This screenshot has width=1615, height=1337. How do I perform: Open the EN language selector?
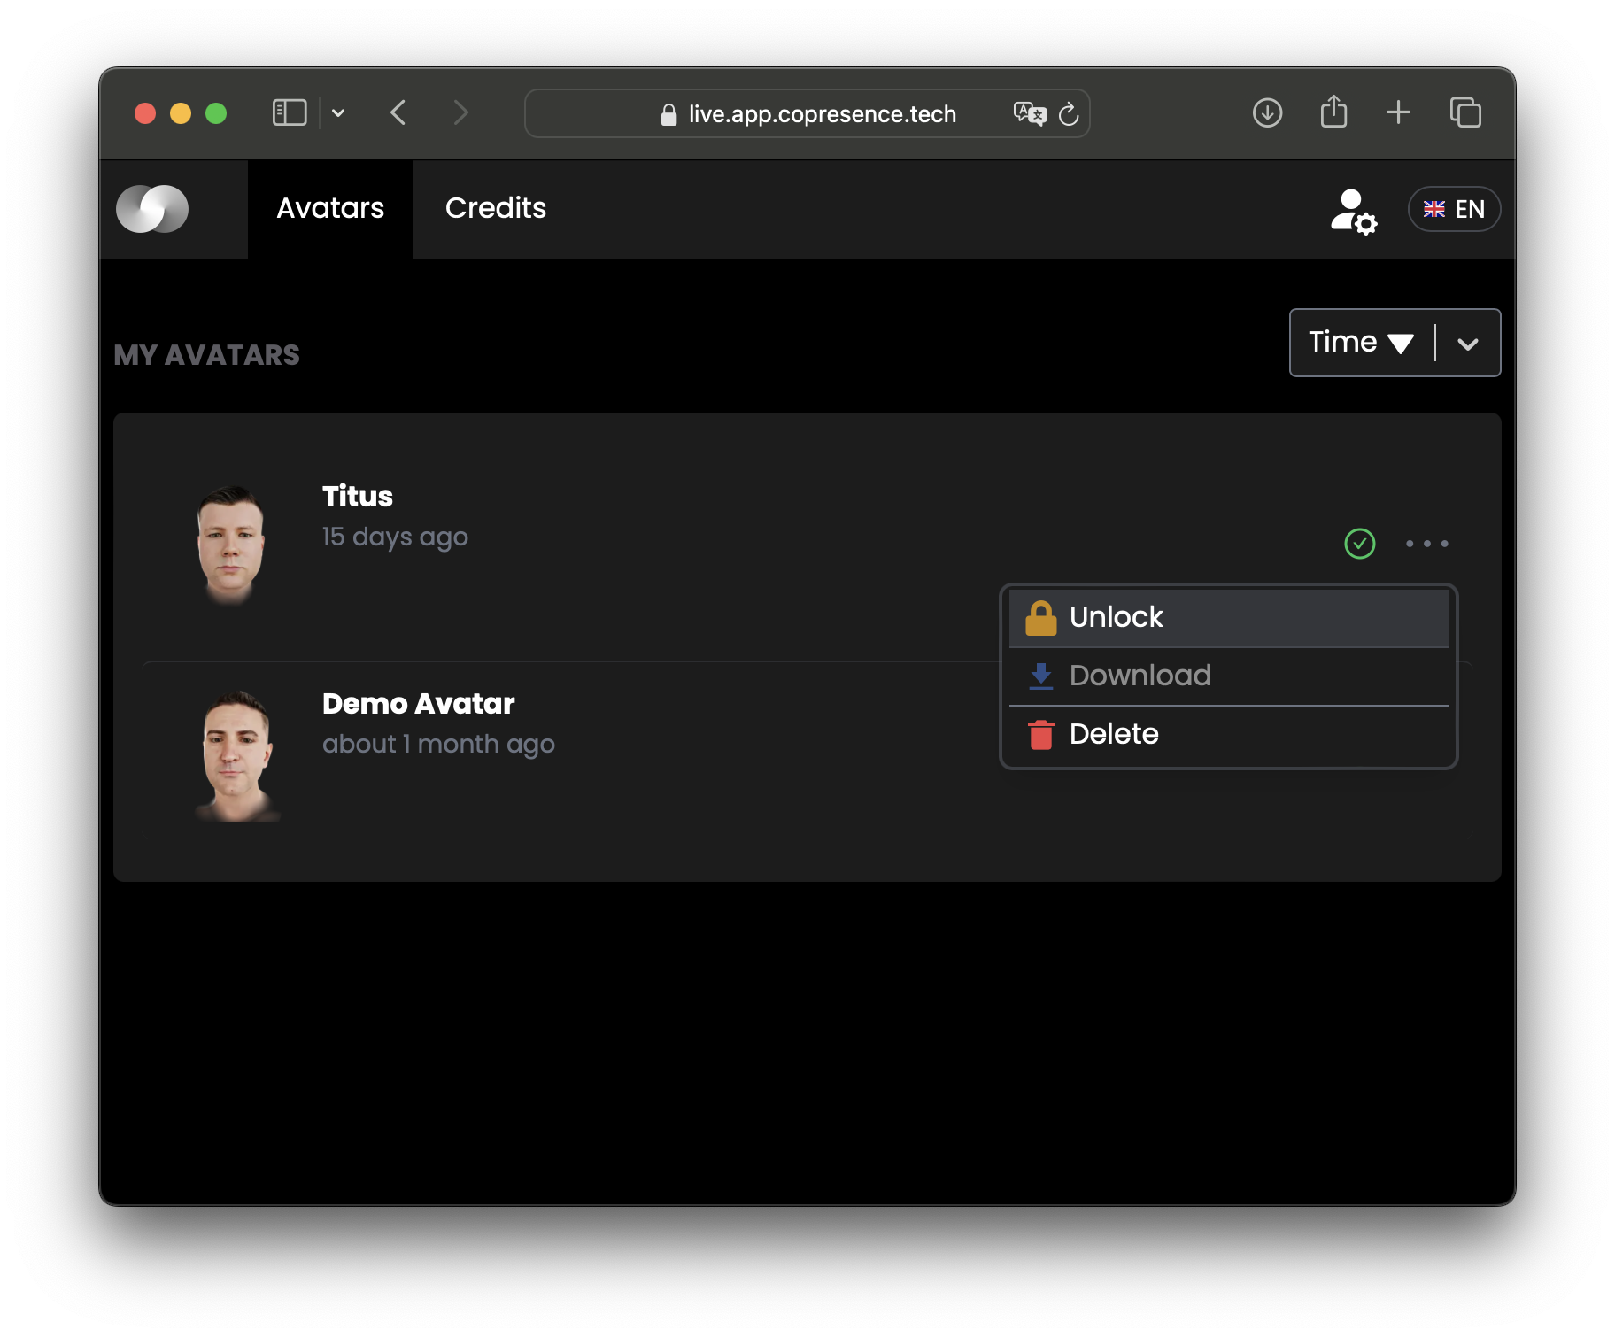pos(1453,209)
